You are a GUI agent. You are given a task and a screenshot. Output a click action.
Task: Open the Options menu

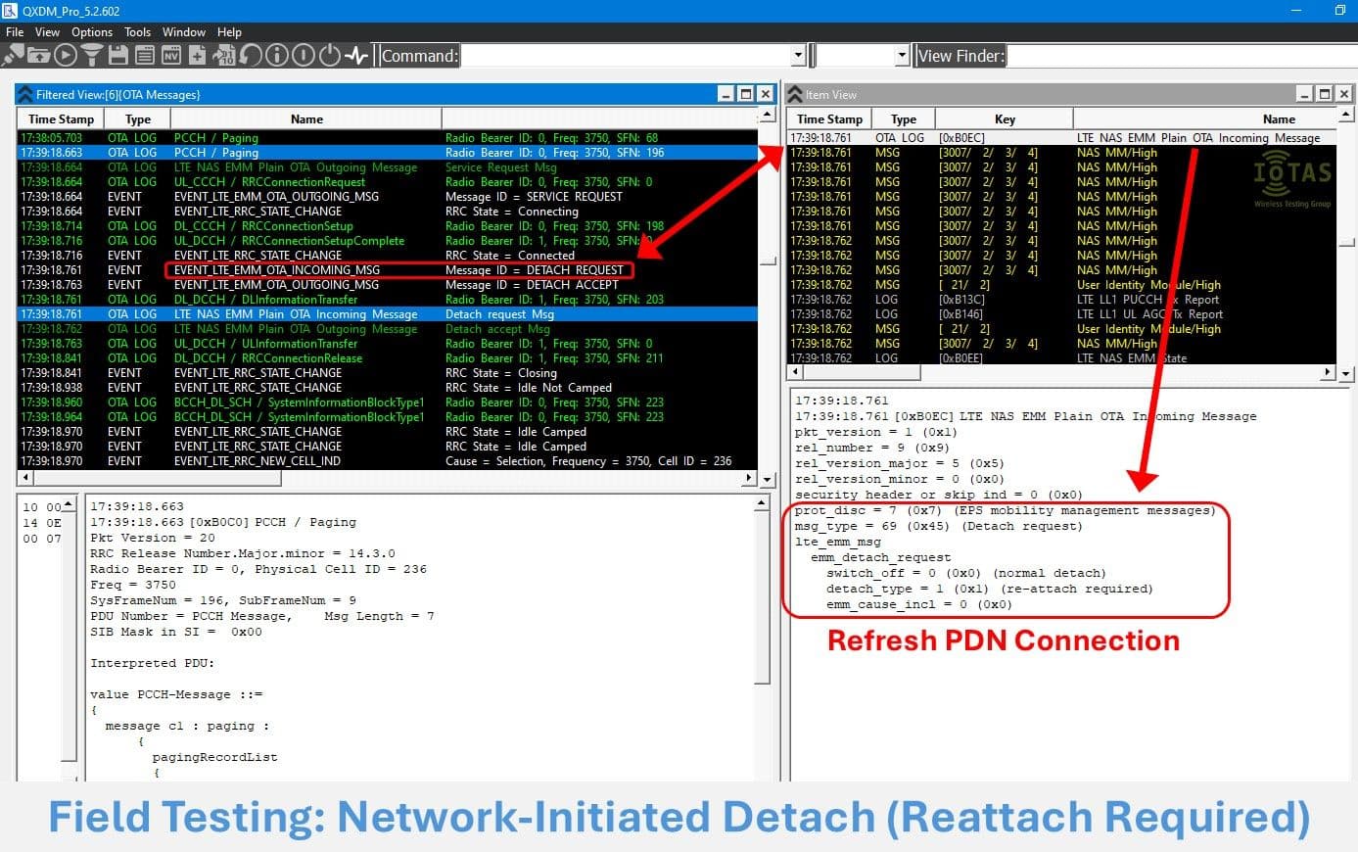tap(92, 32)
